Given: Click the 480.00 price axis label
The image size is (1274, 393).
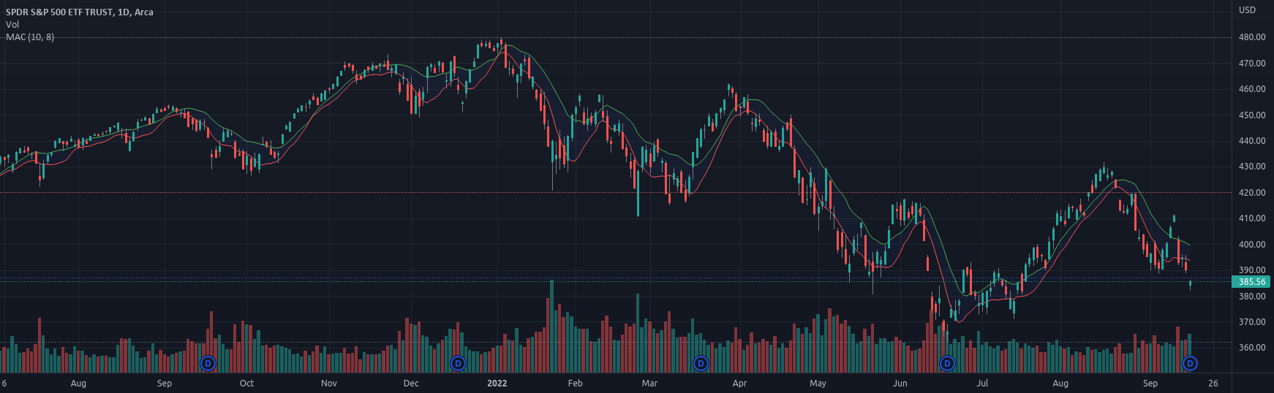Looking at the screenshot, I should click(1252, 37).
